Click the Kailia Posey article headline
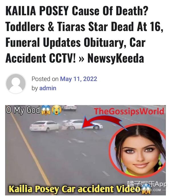Screen dimensions: 171x196 pos(84,34)
